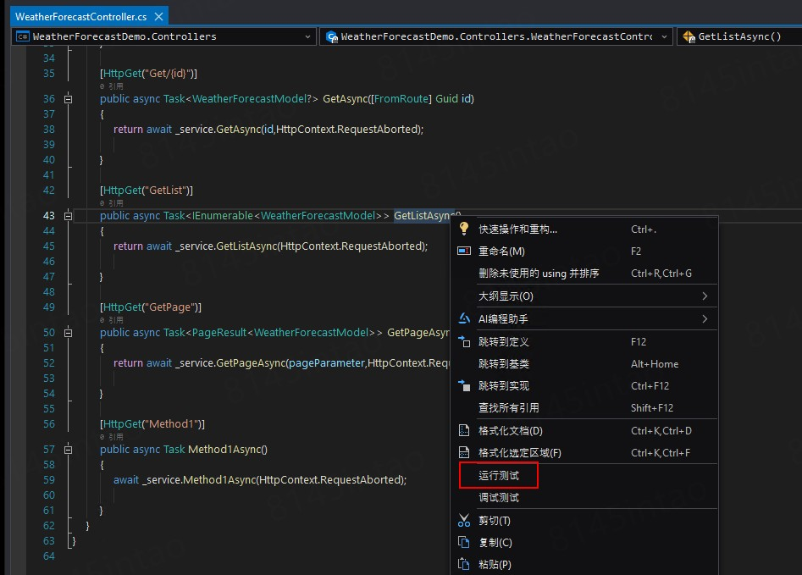Click line number 45 in the gutter
This screenshot has height=575, width=802.
(48, 246)
